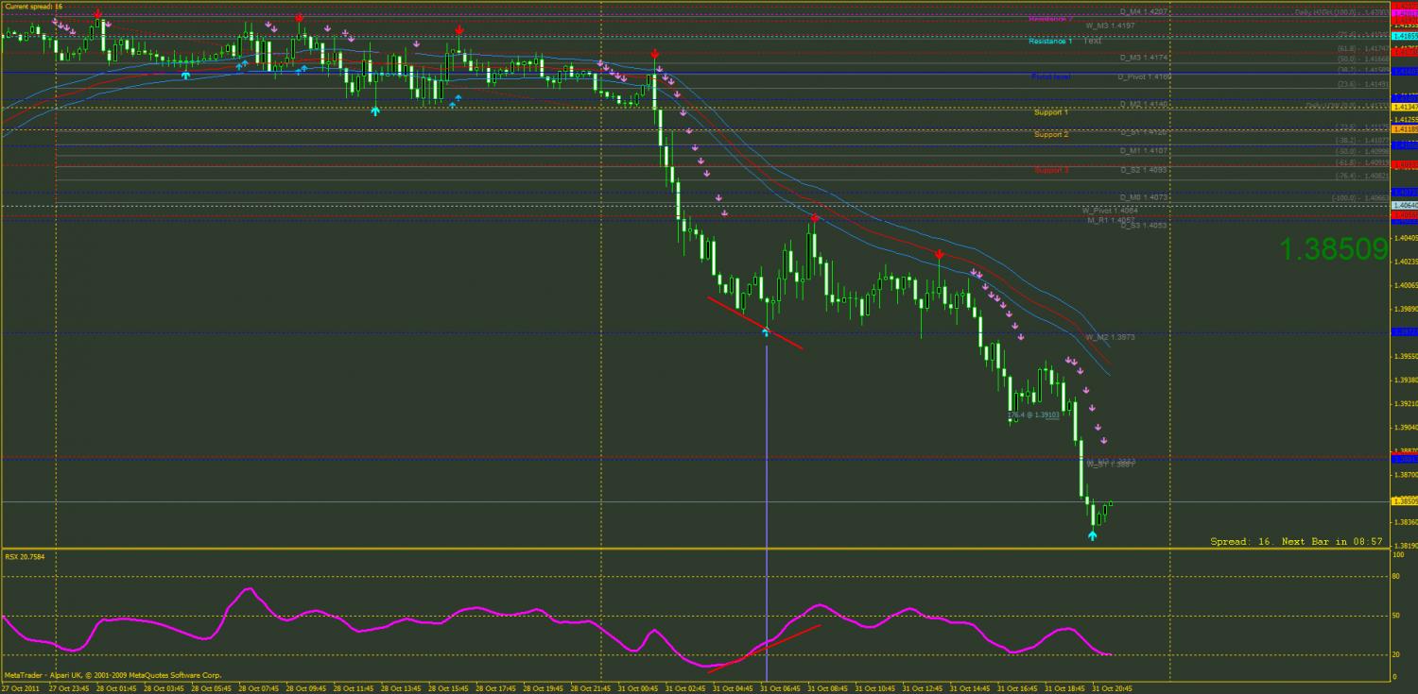Click the 'Support 2' label
The width and height of the screenshot is (1418, 694).
[x=1051, y=134]
